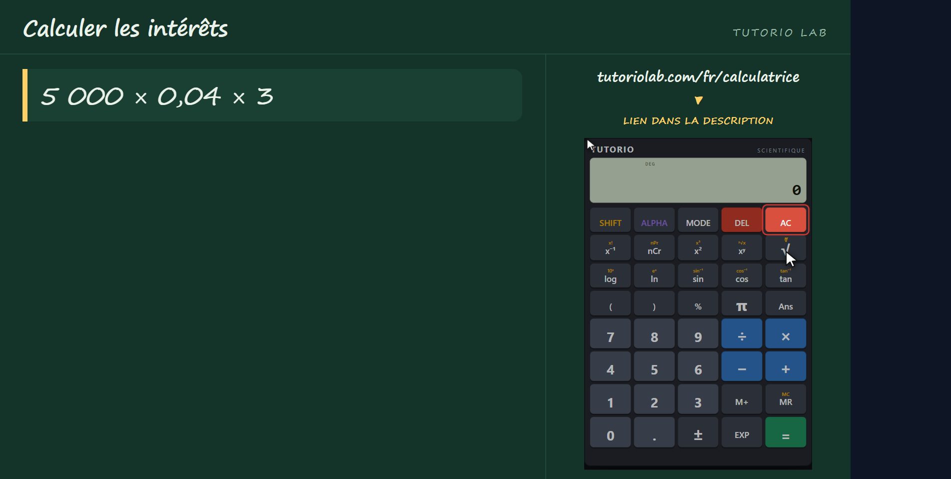This screenshot has width=951, height=479.
Task: Click the minus operator key
Action: click(742, 366)
